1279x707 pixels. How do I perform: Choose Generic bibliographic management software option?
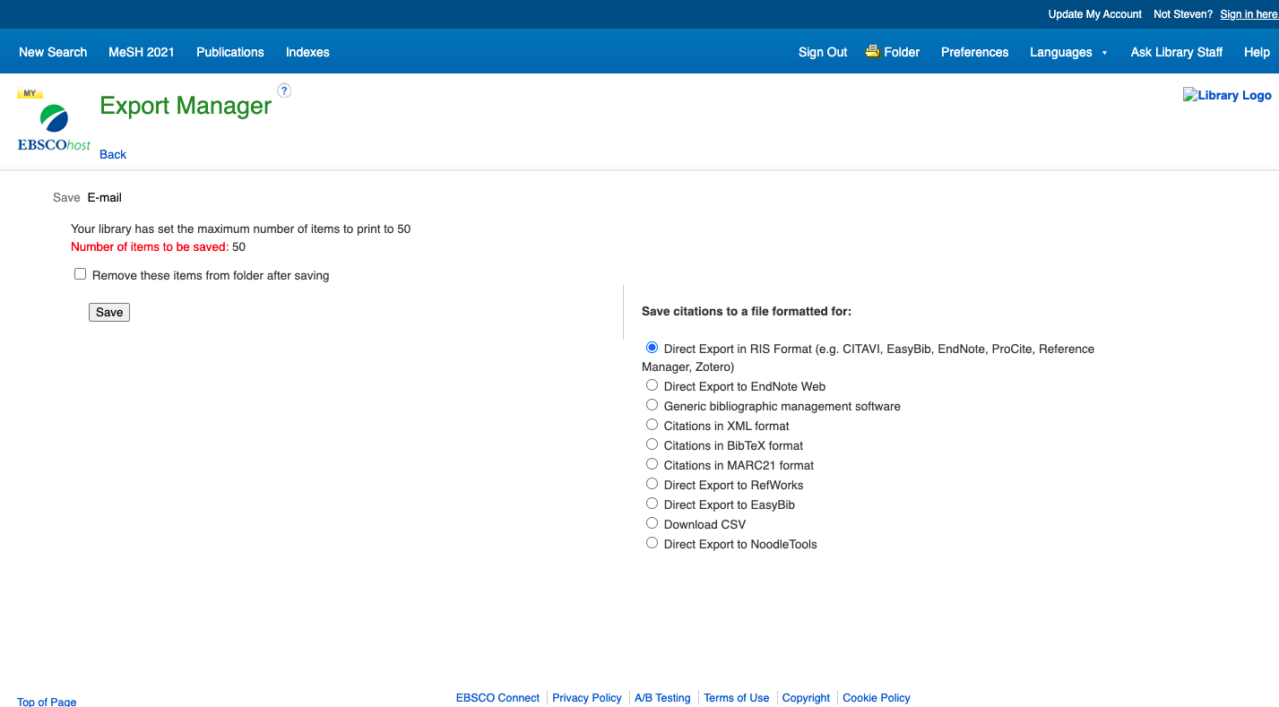pyautogui.click(x=652, y=405)
